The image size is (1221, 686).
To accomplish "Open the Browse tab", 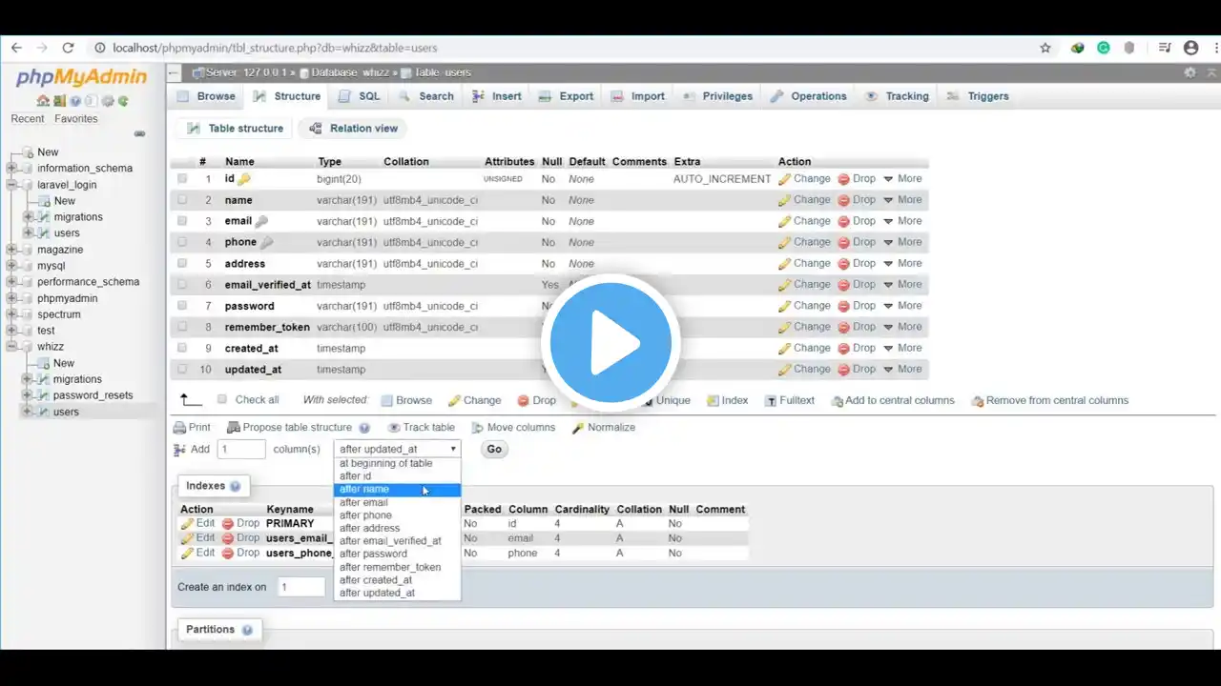I will pos(206,96).
